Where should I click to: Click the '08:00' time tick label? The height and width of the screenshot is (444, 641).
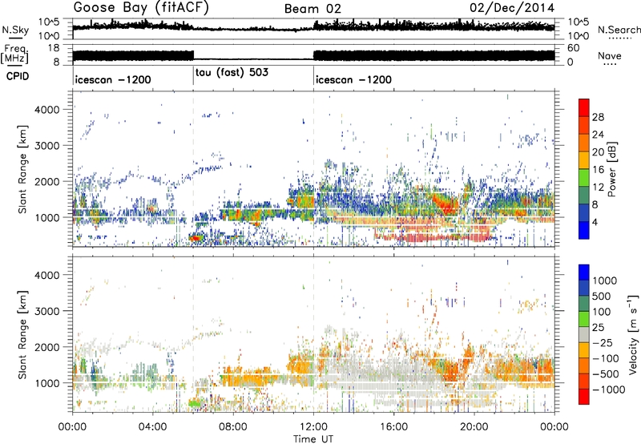pyautogui.click(x=232, y=427)
